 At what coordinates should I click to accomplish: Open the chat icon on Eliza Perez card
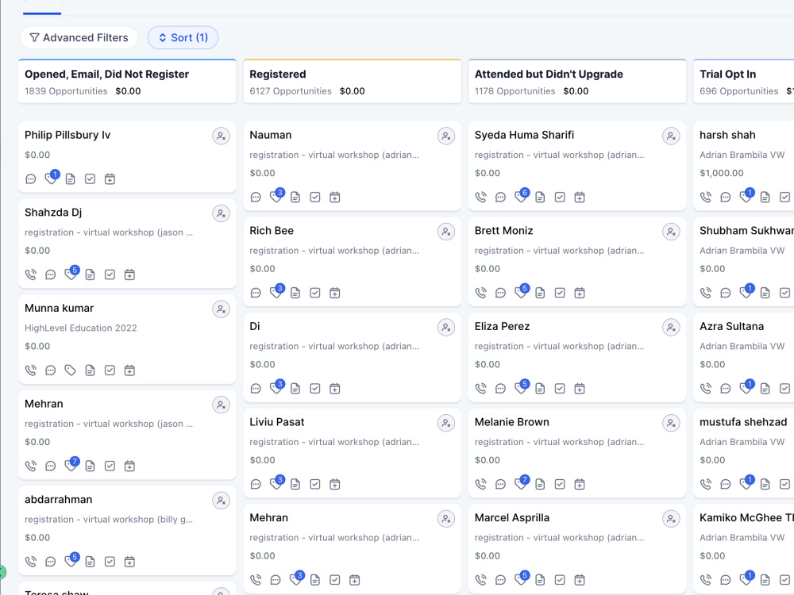[500, 389]
